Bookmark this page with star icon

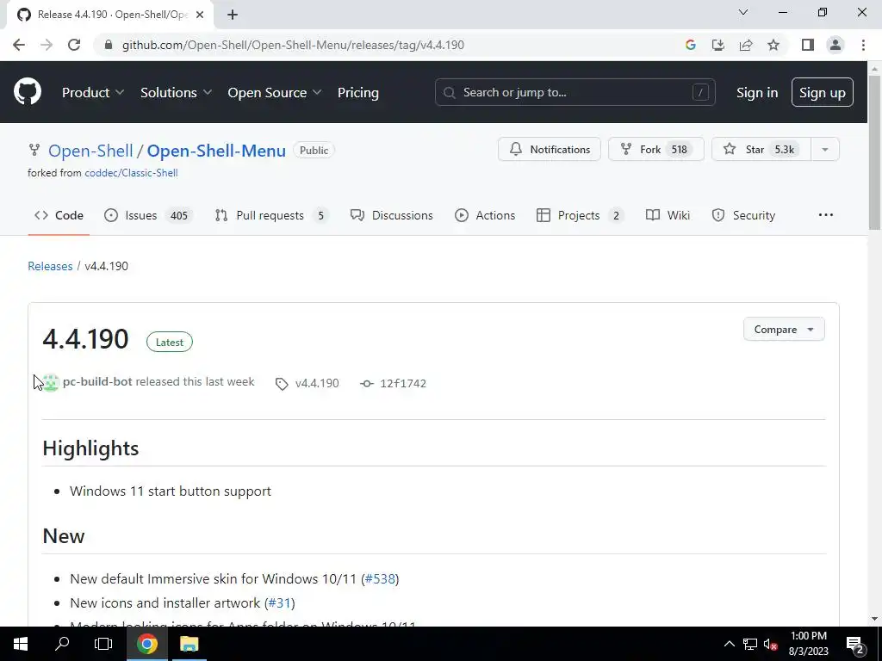(773, 45)
